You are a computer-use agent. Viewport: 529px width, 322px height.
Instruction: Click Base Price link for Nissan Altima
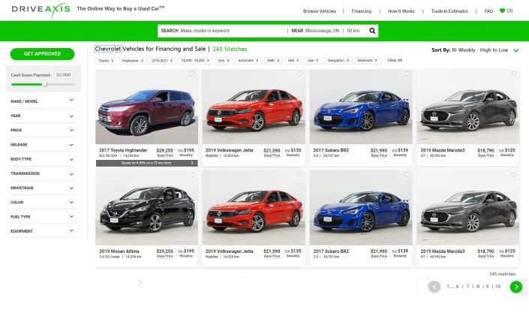pyautogui.click(x=165, y=257)
